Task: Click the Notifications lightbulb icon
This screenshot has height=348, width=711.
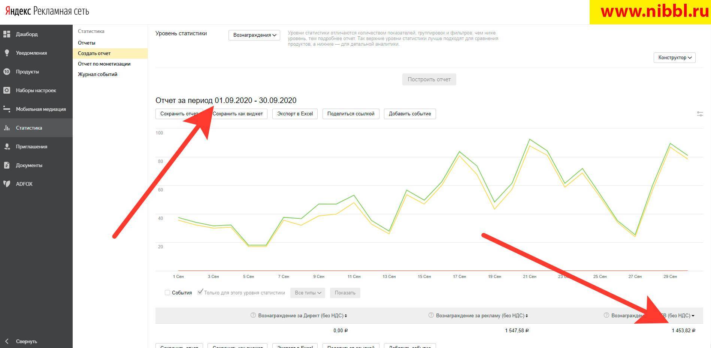Action: [7, 53]
